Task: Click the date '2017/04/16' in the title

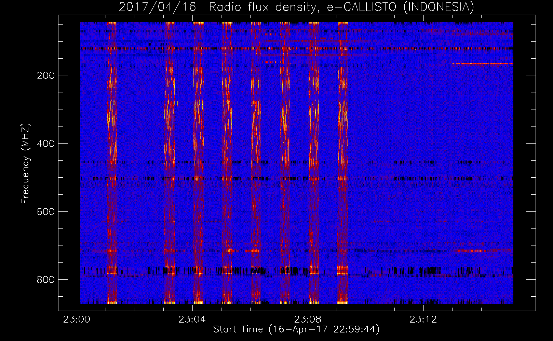Action: tap(158, 7)
